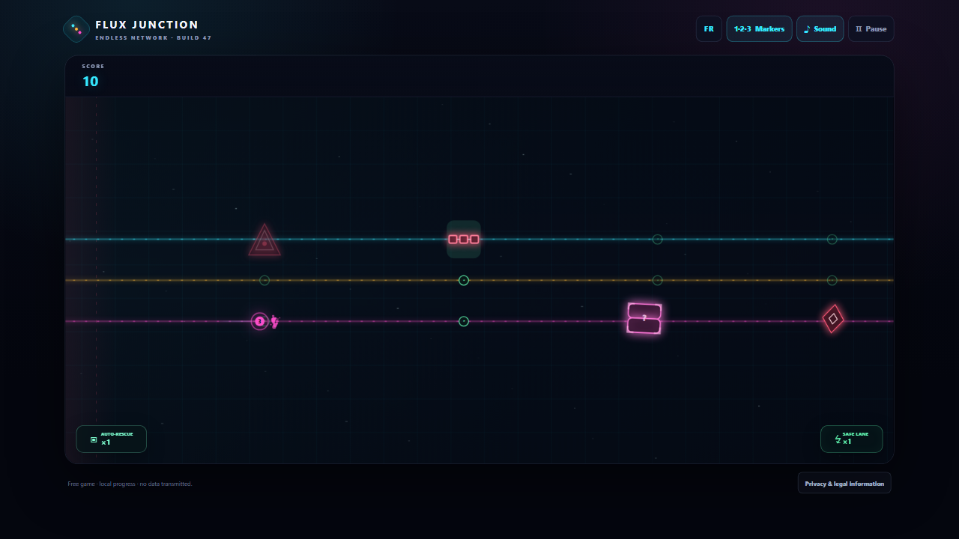Viewport: 959px width, 539px height.
Task: Click the leftmost junction node on yellow lane
Action: (264, 281)
